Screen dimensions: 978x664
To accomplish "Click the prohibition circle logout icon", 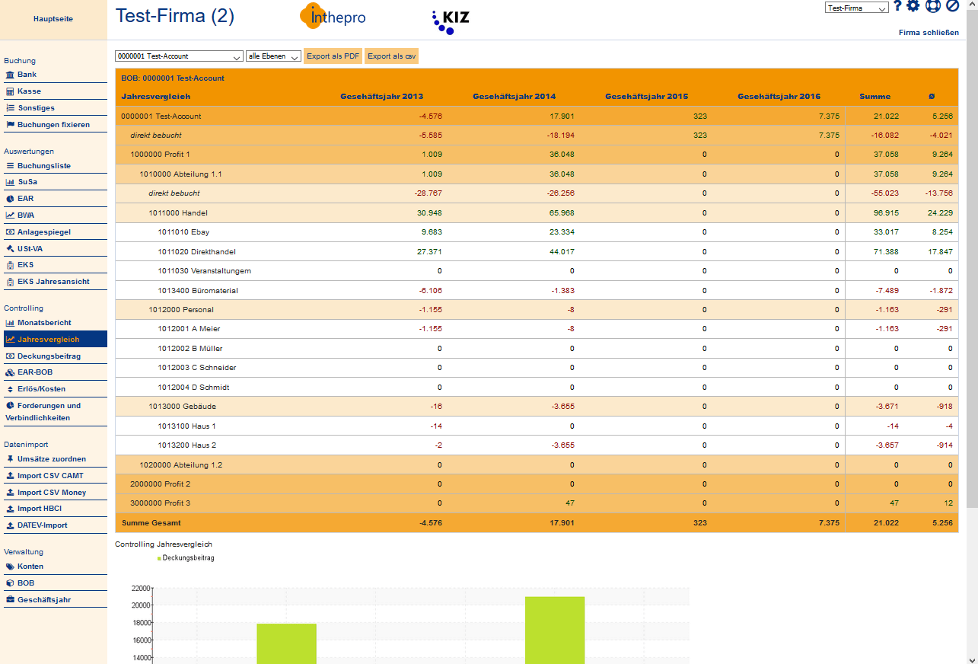I will tap(952, 6).
